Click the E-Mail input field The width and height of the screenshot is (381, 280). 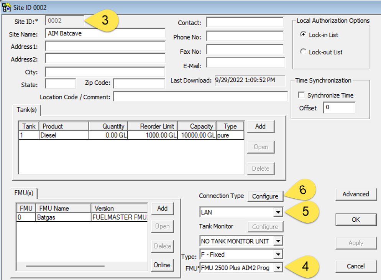pyautogui.click(x=246, y=63)
